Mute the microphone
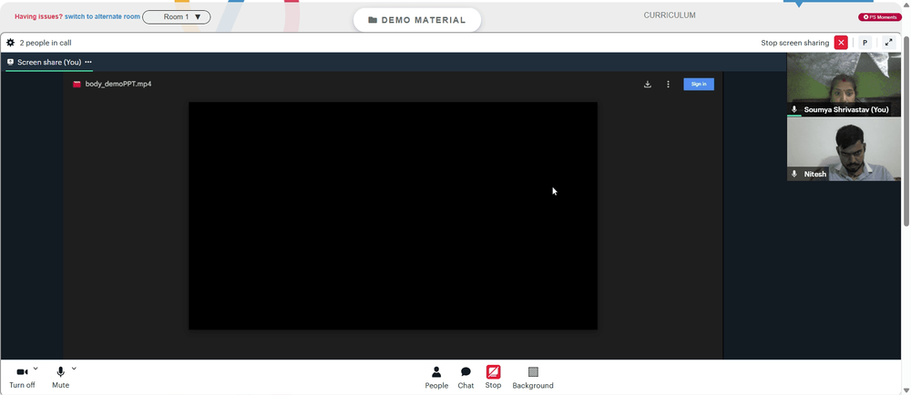The image size is (911, 395). [60, 378]
